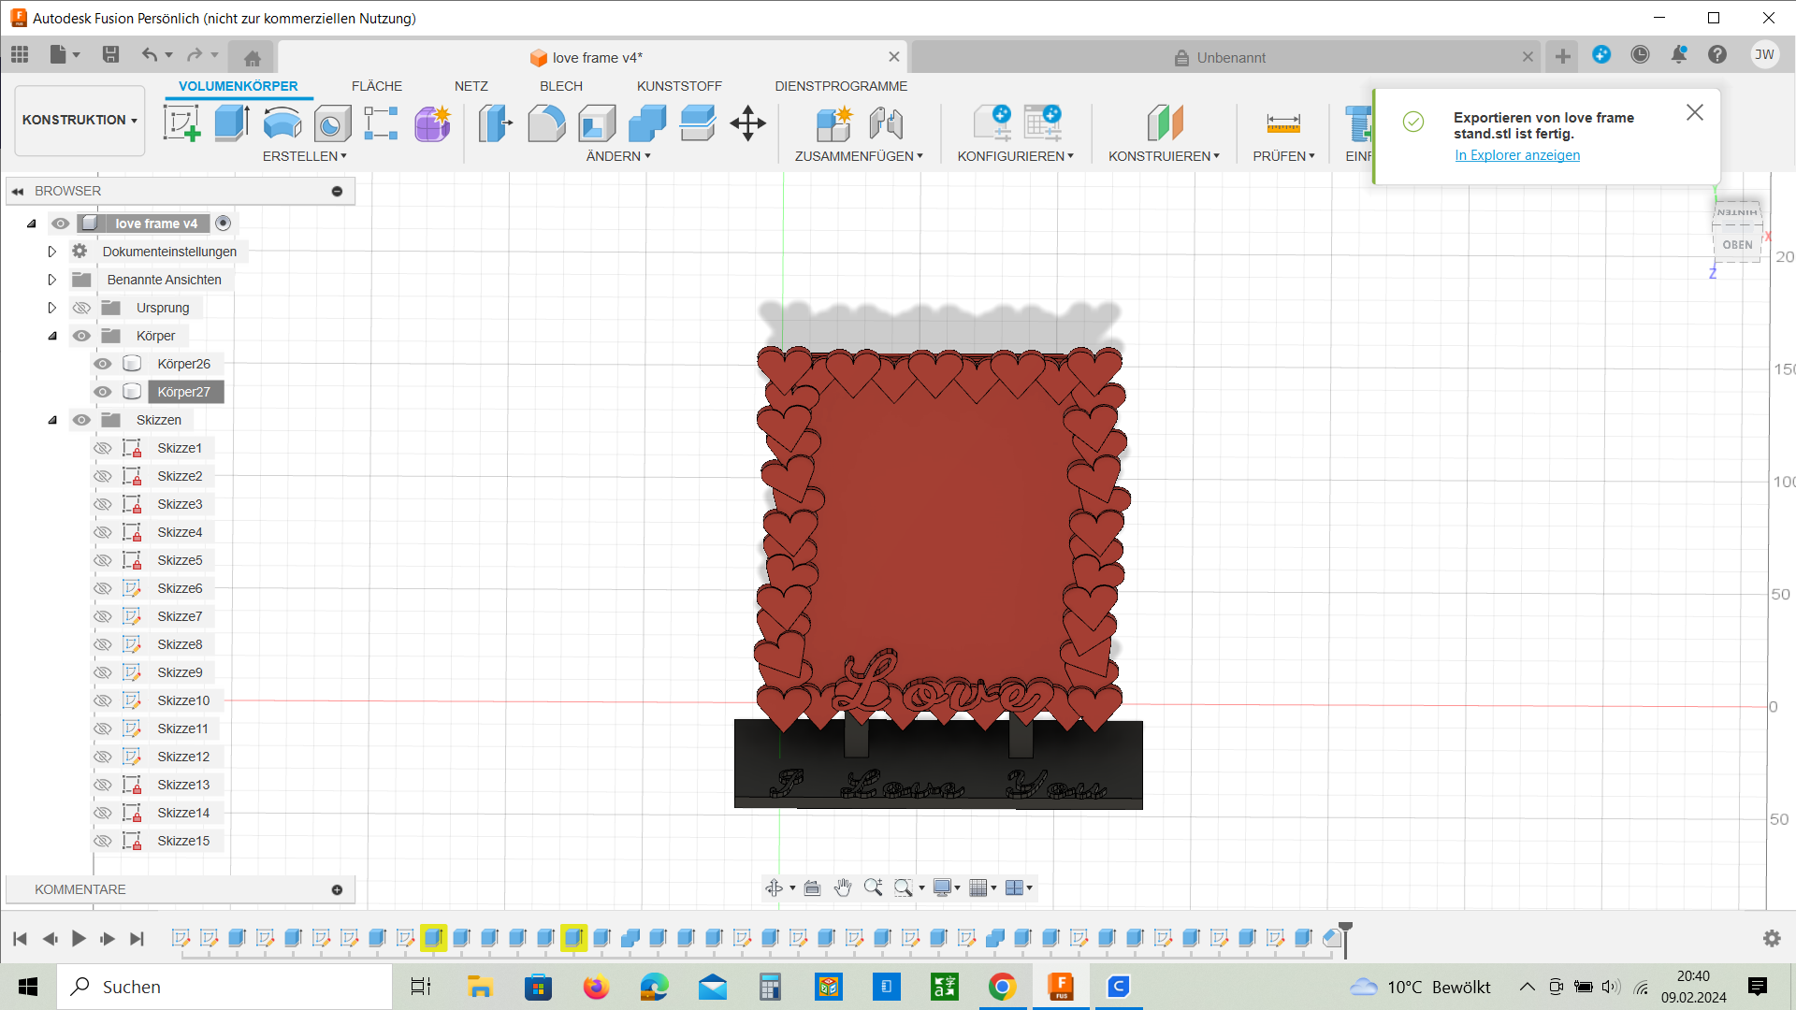Choose the Fillet tool in Ändern
This screenshot has height=1010, width=1796.
[546, 123]
